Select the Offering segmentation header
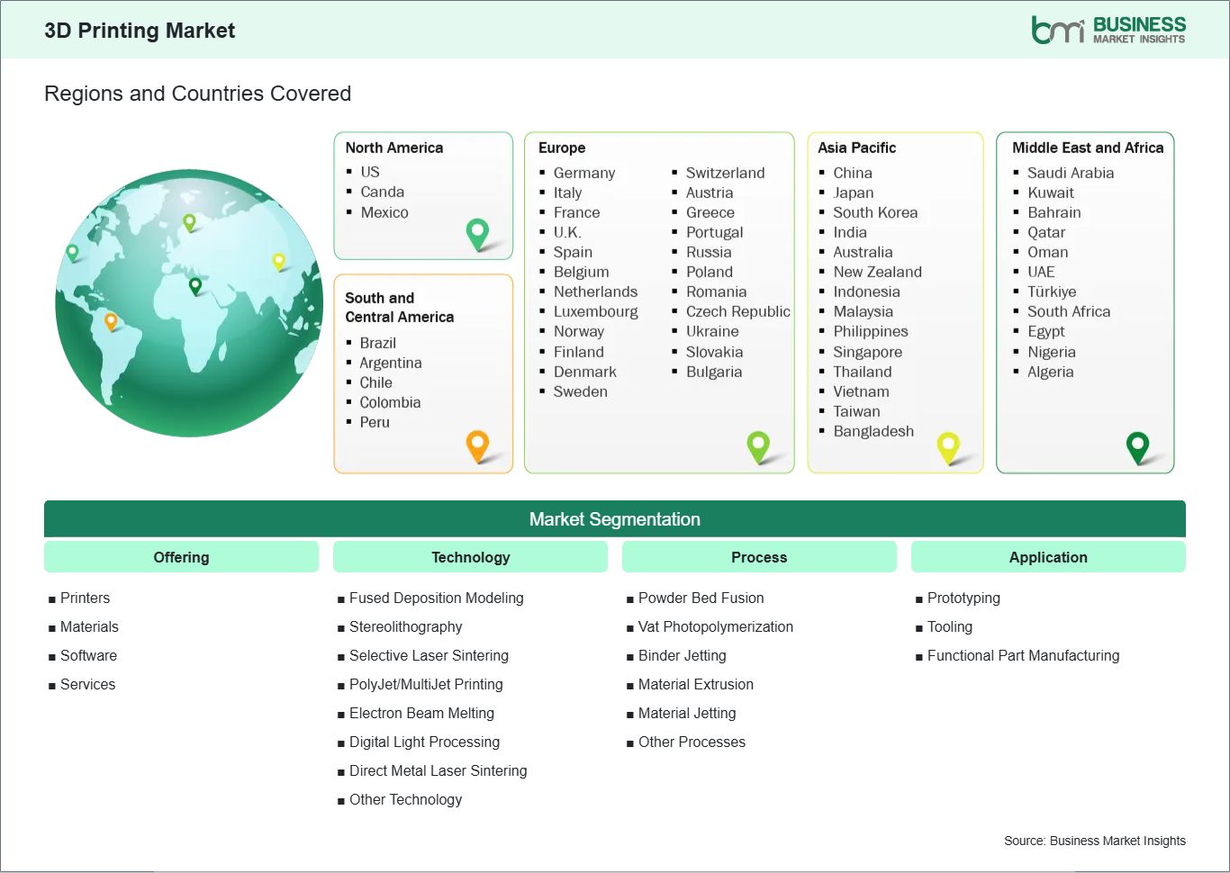 pyautogui.click(x=181, y=557)
